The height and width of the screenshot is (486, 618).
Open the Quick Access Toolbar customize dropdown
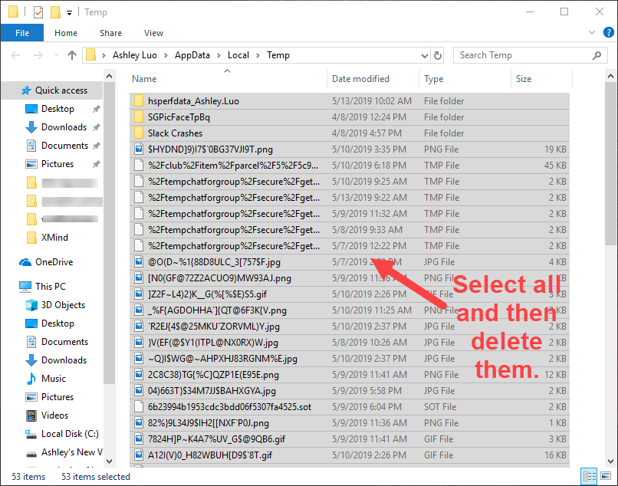(x=69, y=13)
